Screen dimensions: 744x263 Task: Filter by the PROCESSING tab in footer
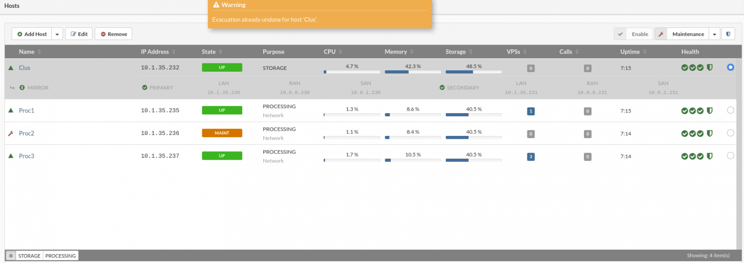pos(61,256)
